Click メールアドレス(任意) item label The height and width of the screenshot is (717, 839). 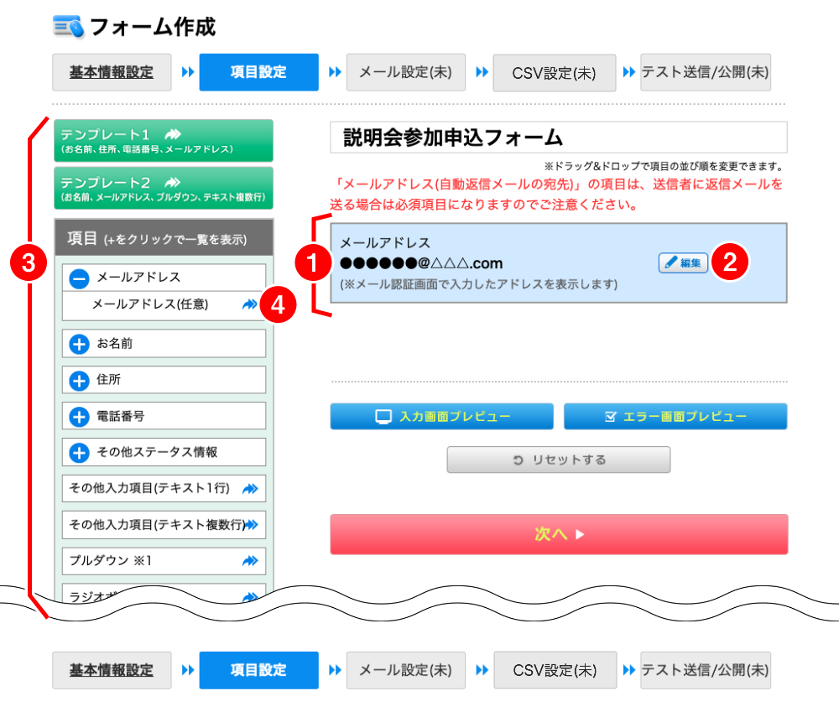[150, 304]
